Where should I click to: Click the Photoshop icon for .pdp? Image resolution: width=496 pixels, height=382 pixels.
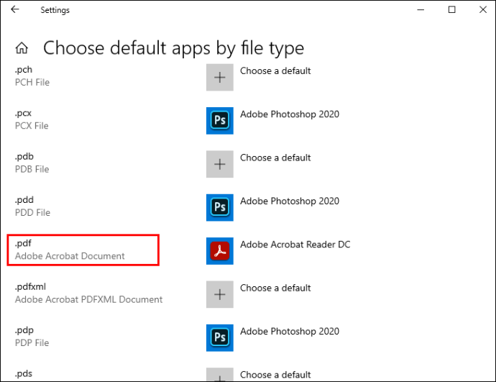click(220, 337)
